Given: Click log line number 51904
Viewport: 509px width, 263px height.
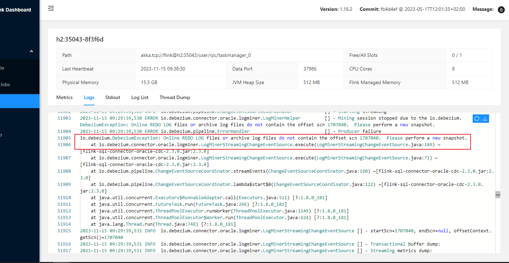Looking at the screenshot, I should point(64,131).
